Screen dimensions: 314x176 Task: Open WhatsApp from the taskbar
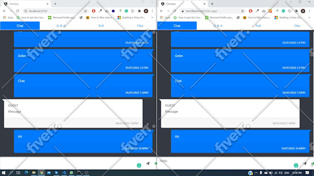[71, 173]
